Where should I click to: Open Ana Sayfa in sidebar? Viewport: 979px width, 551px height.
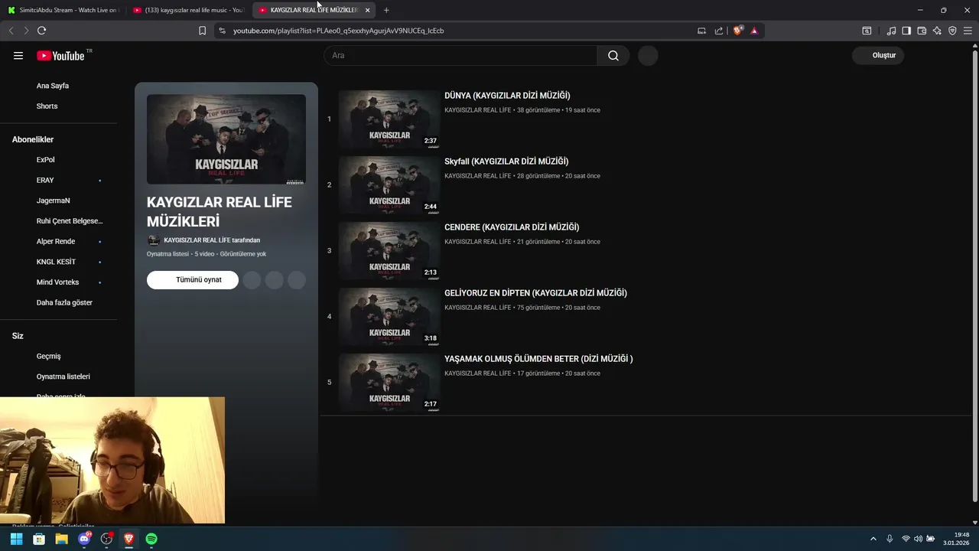pyautogui.click(x=53, y=86)
